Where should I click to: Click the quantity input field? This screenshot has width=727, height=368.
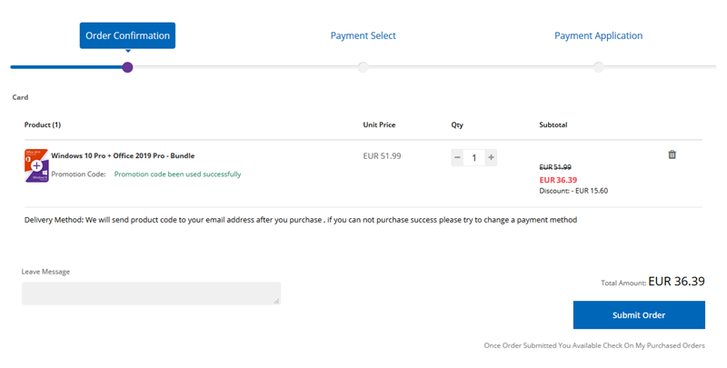point(473,157)
